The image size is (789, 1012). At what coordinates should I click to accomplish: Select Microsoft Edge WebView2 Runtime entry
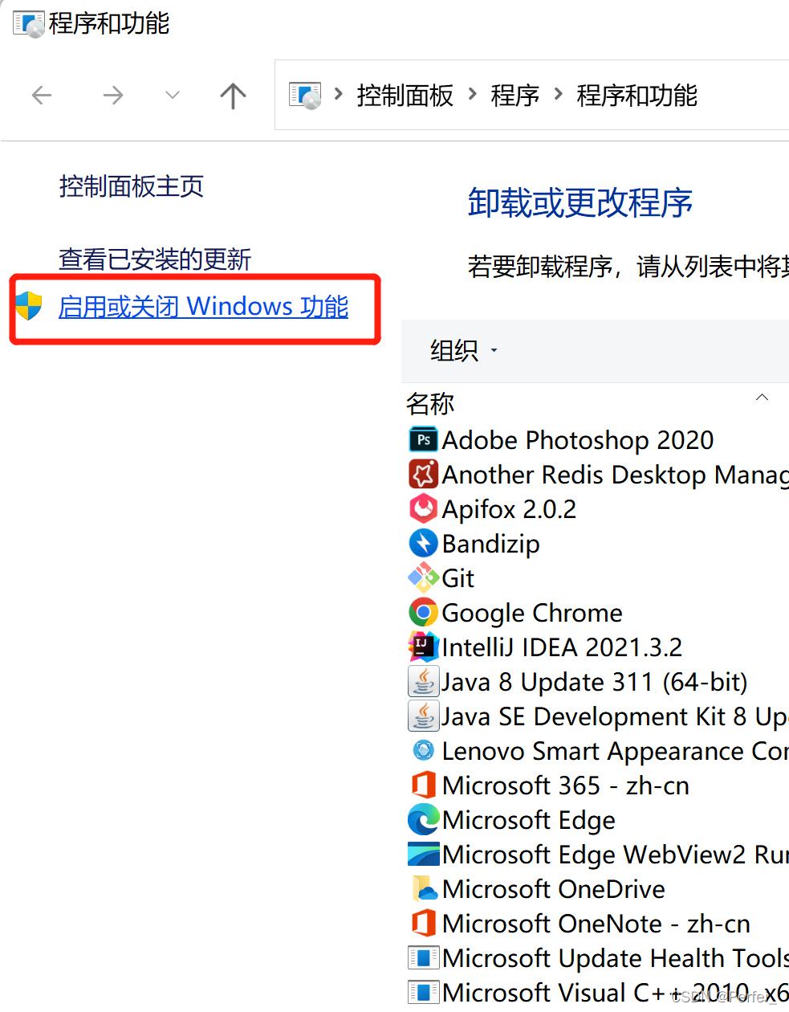615,855
